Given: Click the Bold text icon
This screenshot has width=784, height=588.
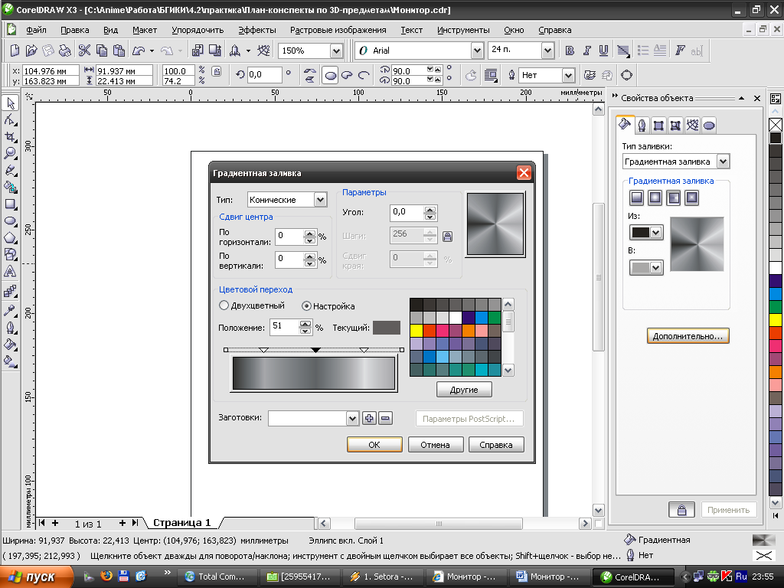Looking at the screenshot, I should click(570, 51).
